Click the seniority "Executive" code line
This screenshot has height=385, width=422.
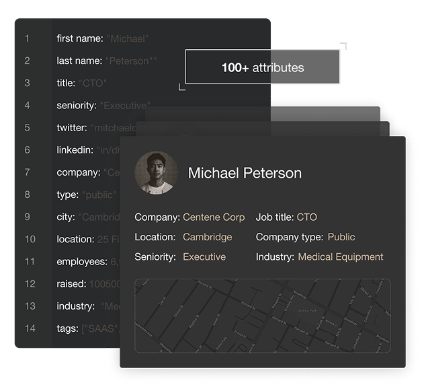point(103,105)
